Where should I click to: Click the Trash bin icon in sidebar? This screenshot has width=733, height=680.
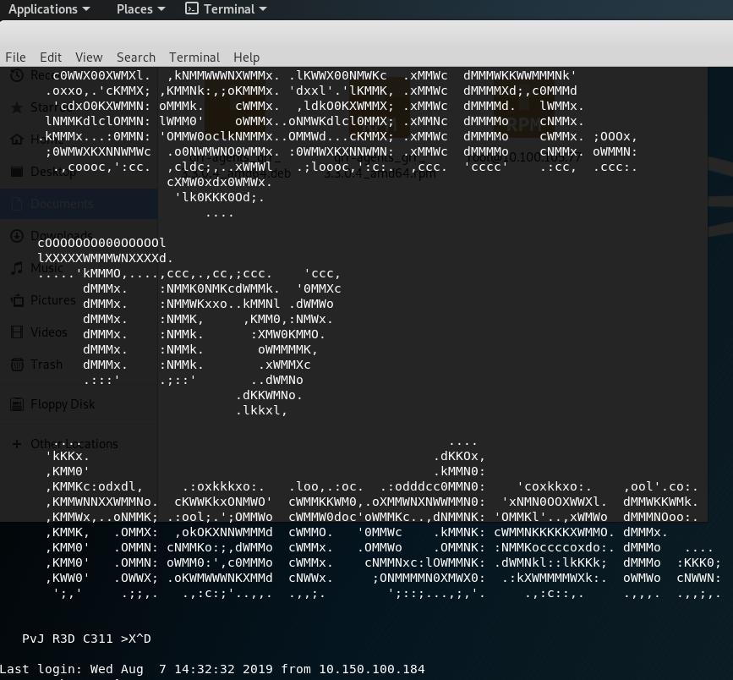click(17, 365)
